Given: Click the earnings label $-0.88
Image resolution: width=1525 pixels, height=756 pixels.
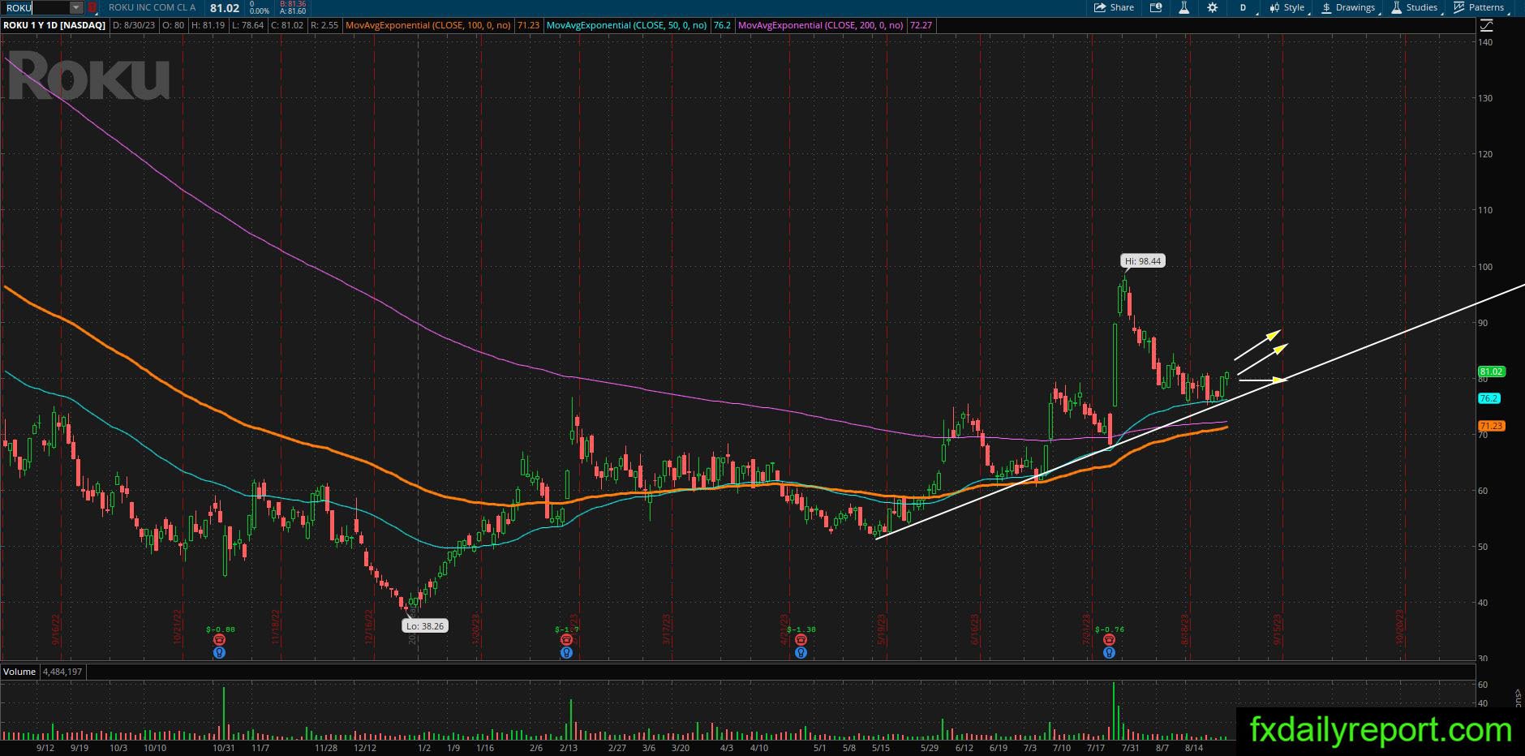Looking at the screenshot, I should click(220, 629).
